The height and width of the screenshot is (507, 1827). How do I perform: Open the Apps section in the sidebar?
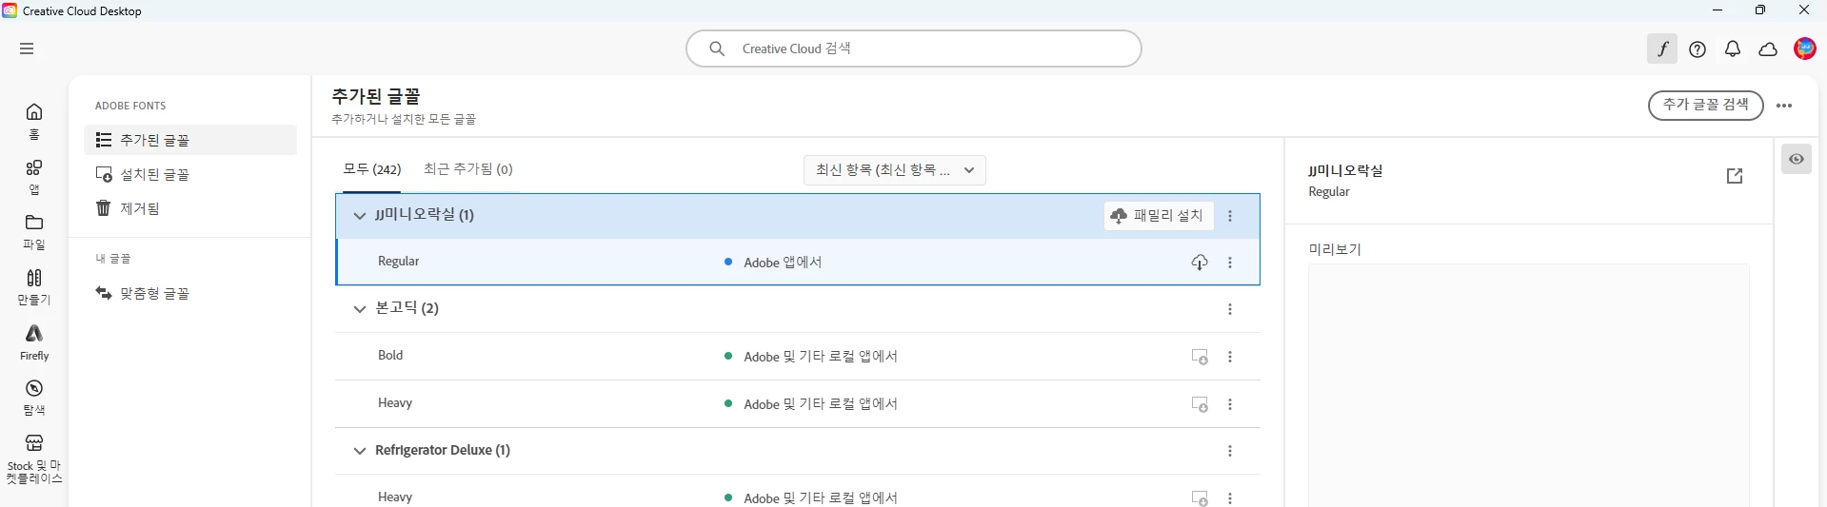pyautogui.click(x=34, y=177)
